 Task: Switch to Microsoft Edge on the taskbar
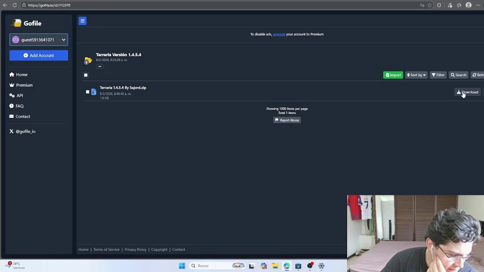[287, 266]
